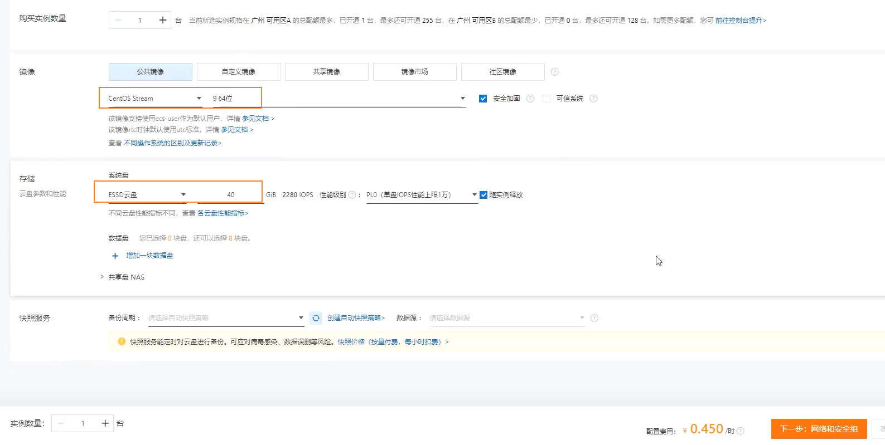This screenshot has width=885, height=445.
Task: Open the 快照价格 pricing link
Action: [393, 342]
